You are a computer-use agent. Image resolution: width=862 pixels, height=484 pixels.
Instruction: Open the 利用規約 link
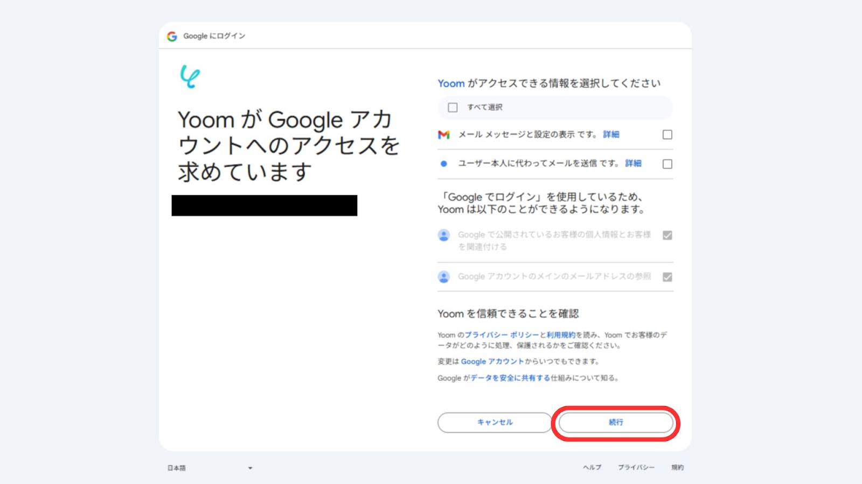561,334
